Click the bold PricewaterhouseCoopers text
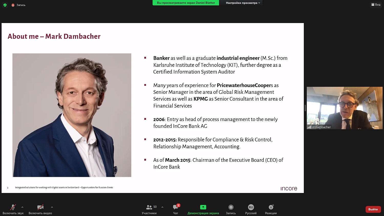 coord(245,85)
